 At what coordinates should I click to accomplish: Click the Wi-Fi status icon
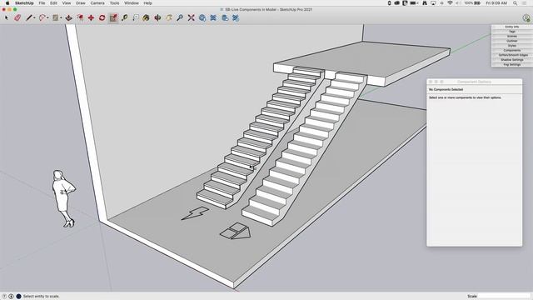[x=450, y=3]
